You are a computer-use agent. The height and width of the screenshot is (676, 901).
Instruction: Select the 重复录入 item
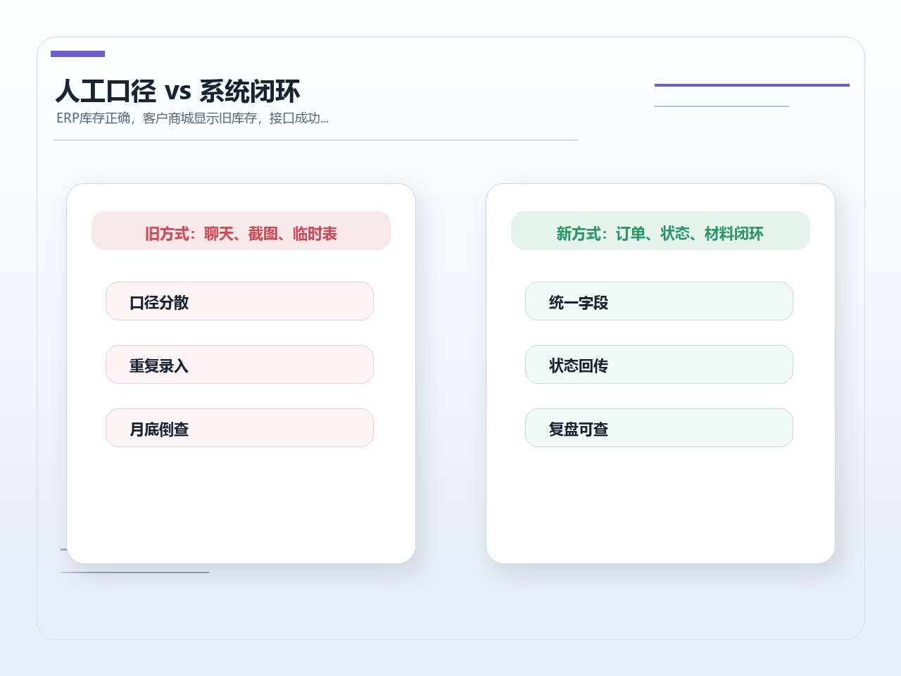click(239, 365)
